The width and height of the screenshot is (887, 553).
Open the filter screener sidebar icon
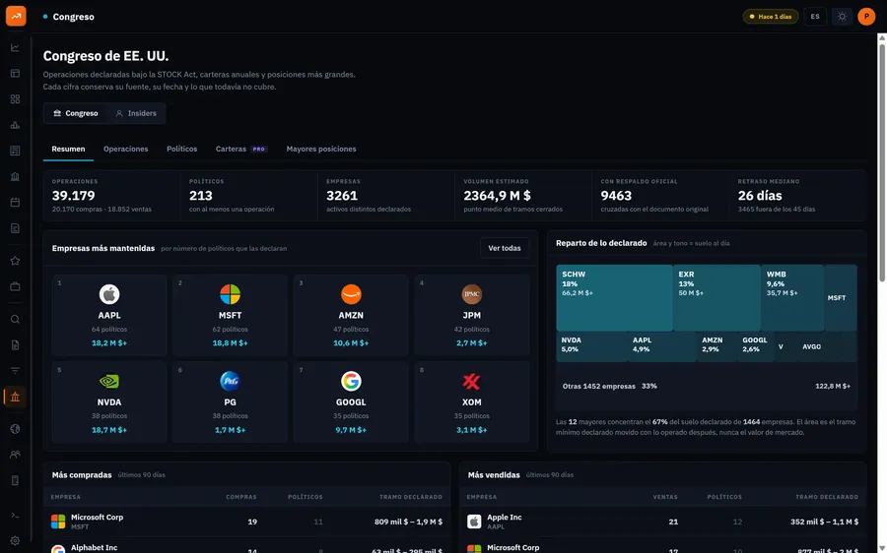coord(15,371)
